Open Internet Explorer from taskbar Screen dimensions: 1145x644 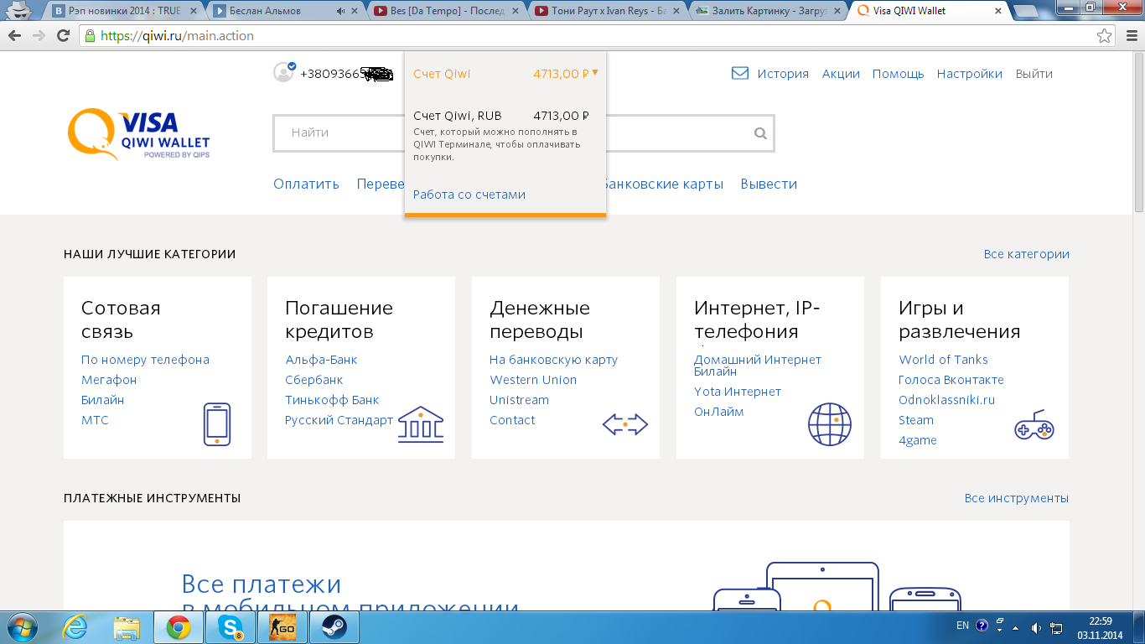[75, 627]
